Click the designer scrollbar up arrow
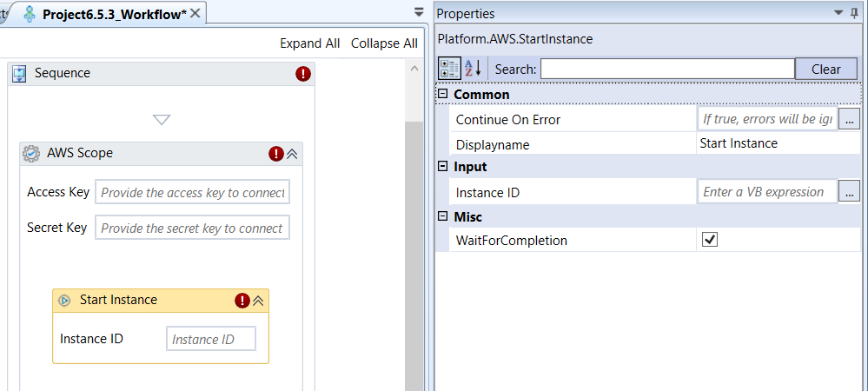 pyautogui.click(x=413, y=69)
